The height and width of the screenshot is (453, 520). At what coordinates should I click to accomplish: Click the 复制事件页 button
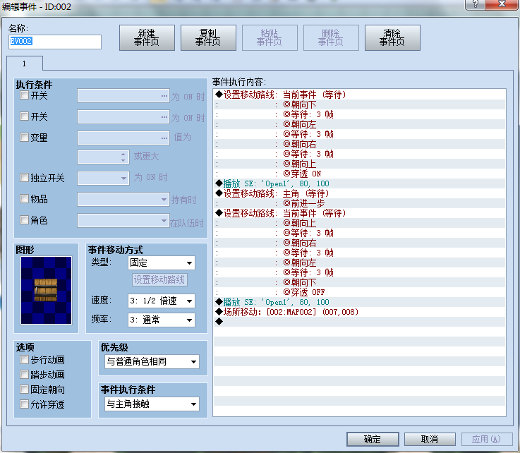[208, 38]
